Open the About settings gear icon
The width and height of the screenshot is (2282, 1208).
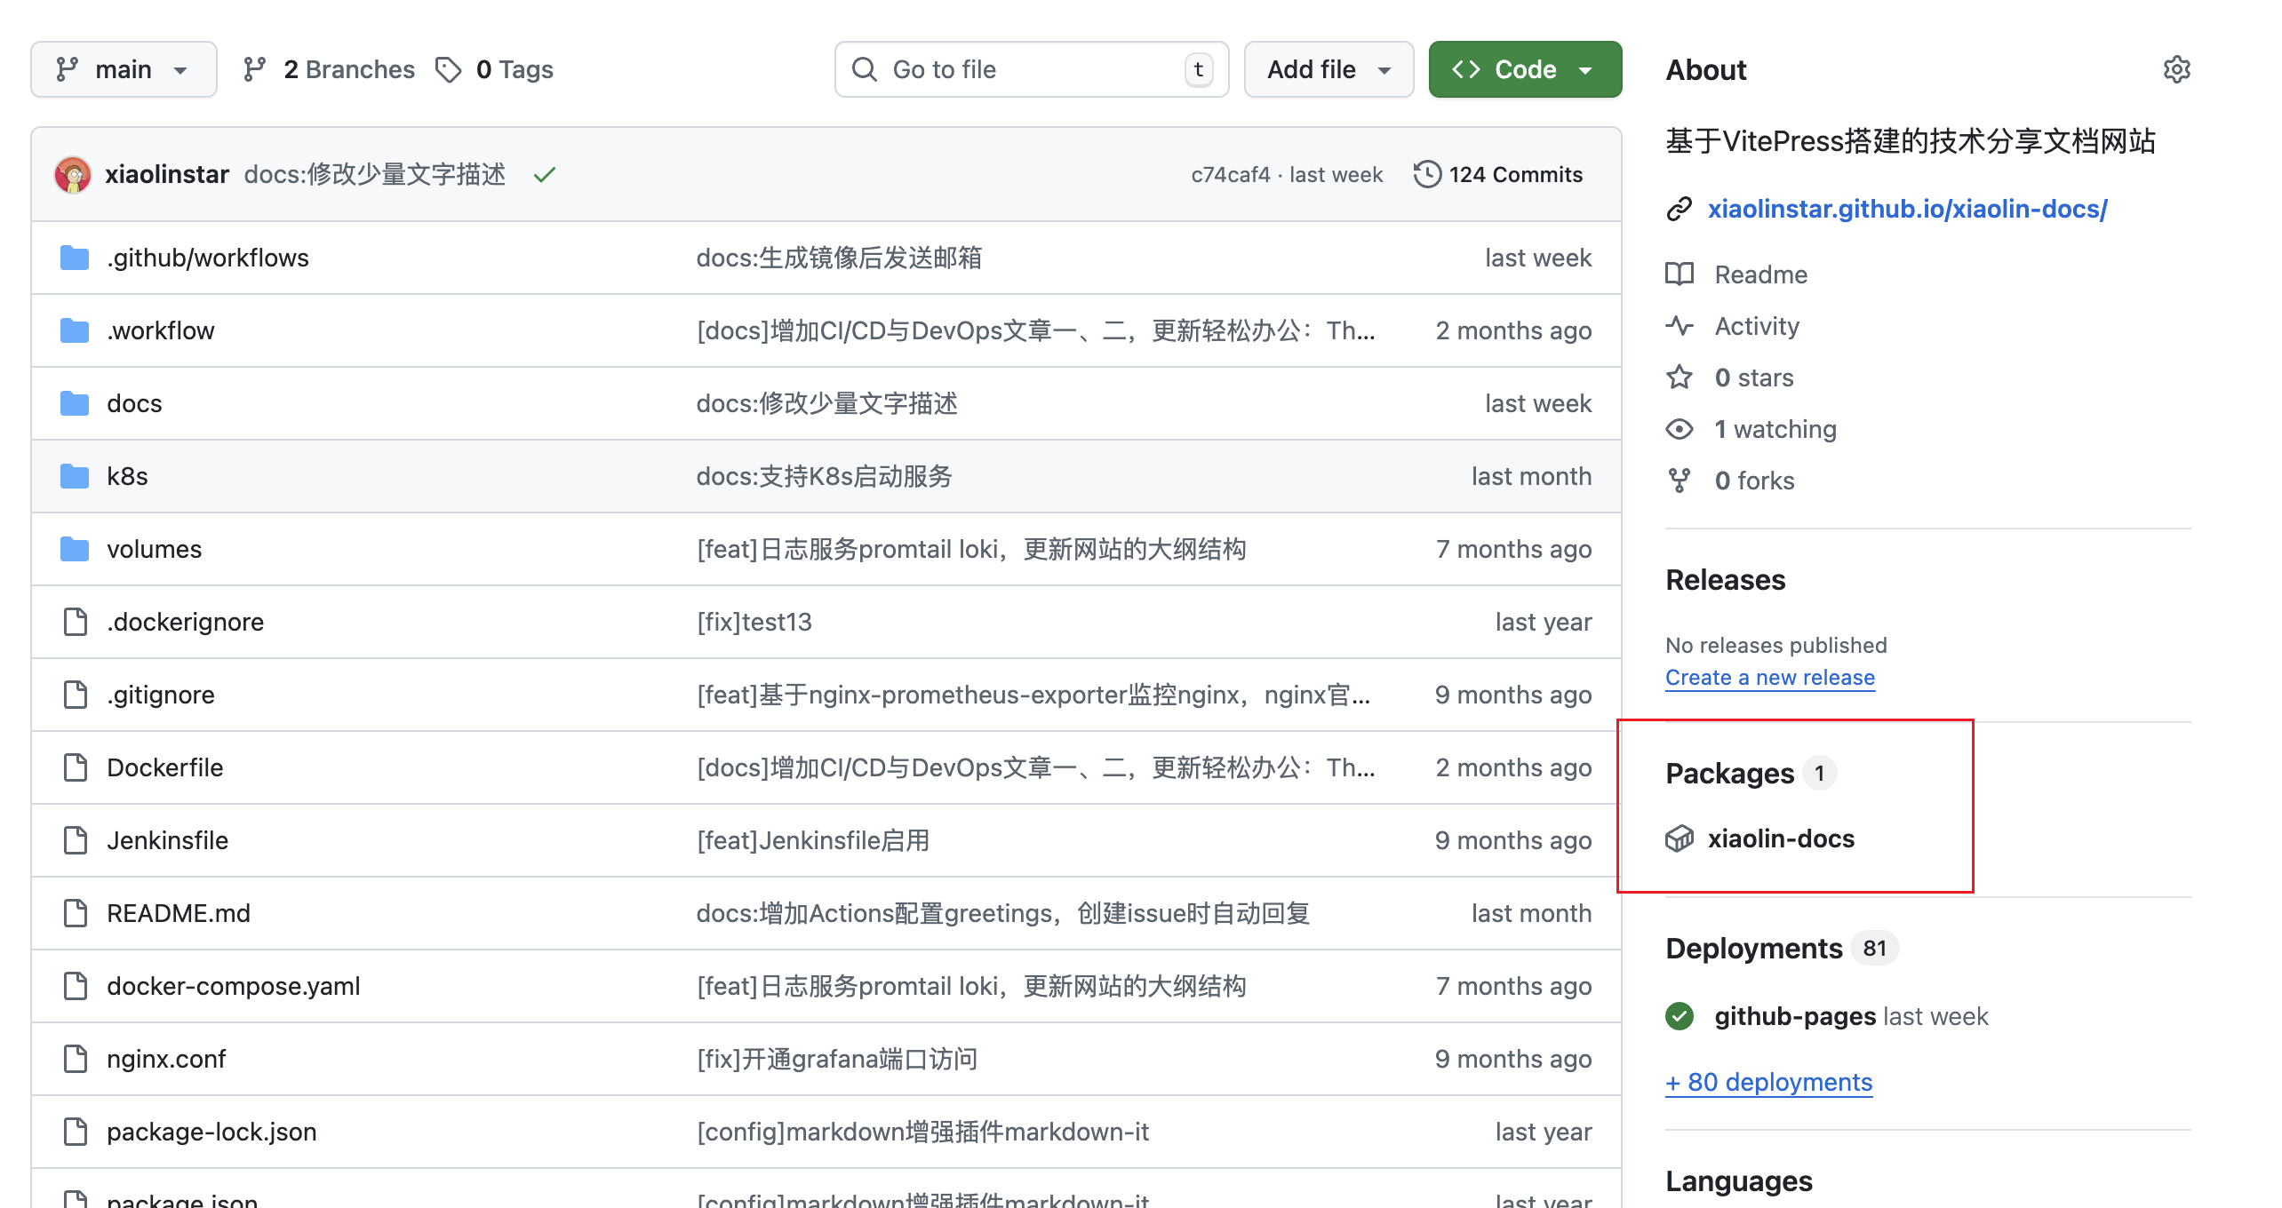pyautogui.click(x=2176, y=69)
